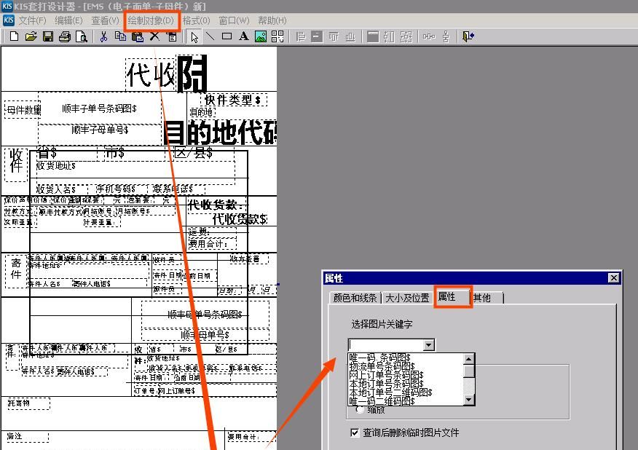
Task: Click the keyword list scrollbar down arrow
Action: tap(468, 400)
